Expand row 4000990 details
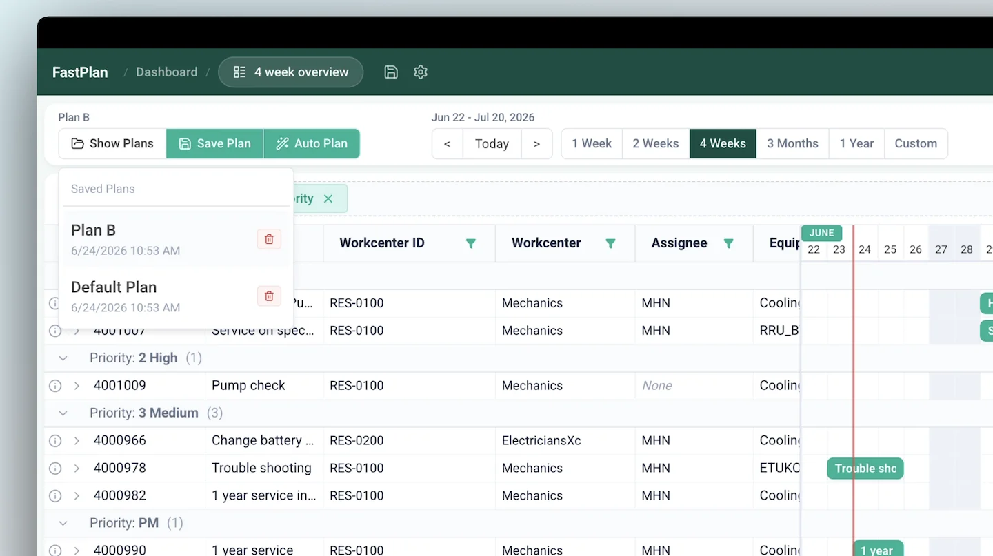 [77, 550]
